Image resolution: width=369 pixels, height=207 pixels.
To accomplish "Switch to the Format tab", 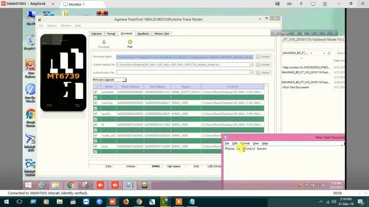I will (x=111, y=33).
